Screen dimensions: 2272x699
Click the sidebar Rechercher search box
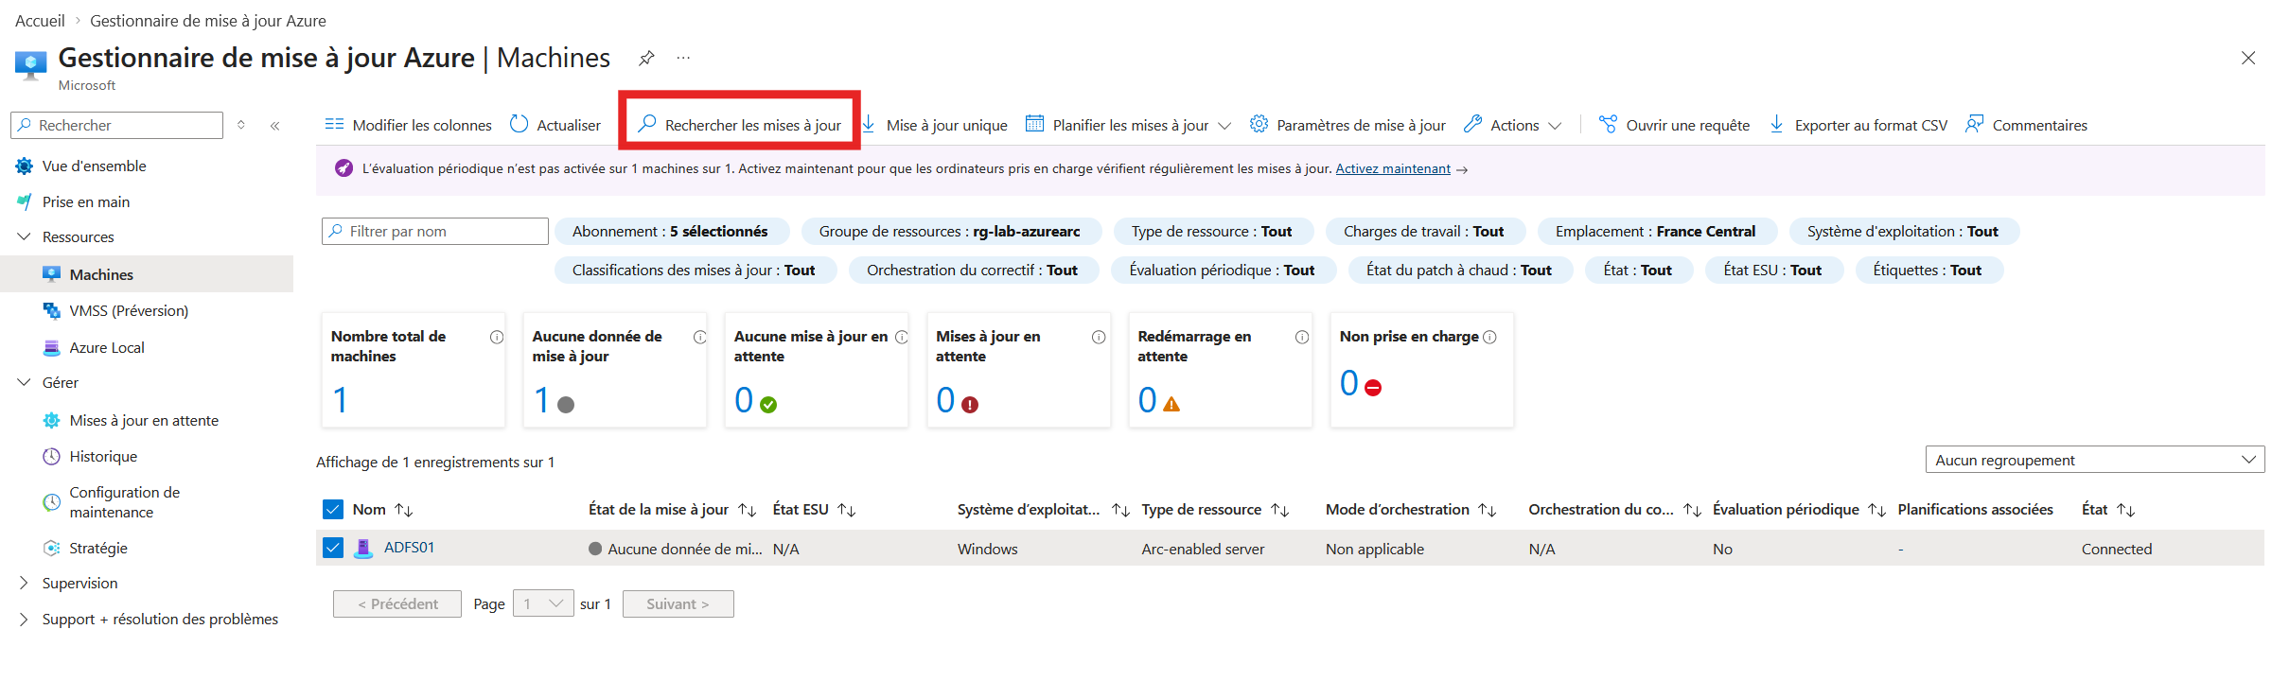click(117, 125)
